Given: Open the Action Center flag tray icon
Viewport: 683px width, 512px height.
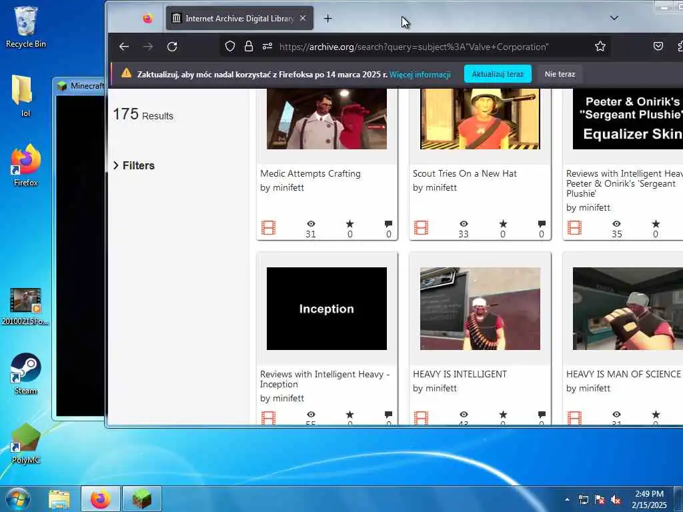Looking at the screenshot, I should (600, 500).
